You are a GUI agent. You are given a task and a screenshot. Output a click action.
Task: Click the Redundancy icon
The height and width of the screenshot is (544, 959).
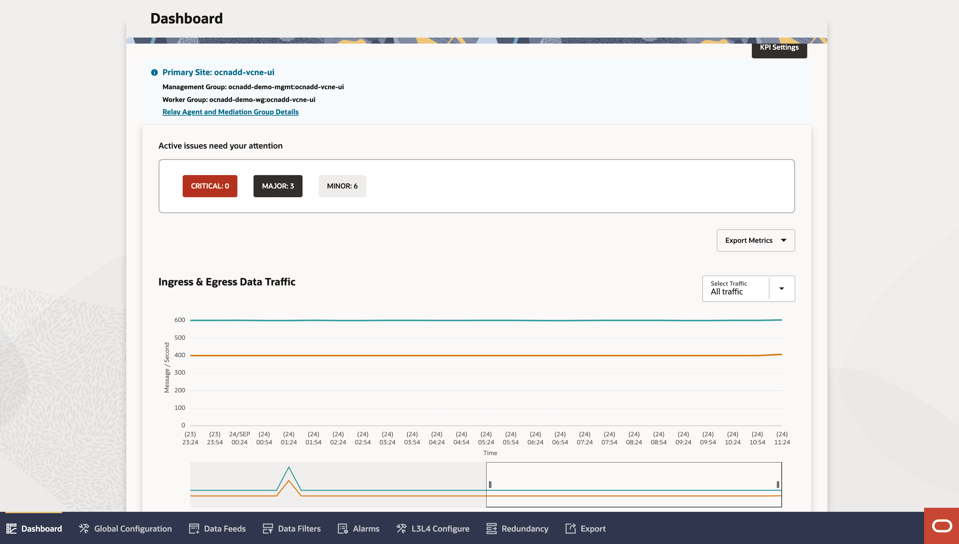(491, 528)
